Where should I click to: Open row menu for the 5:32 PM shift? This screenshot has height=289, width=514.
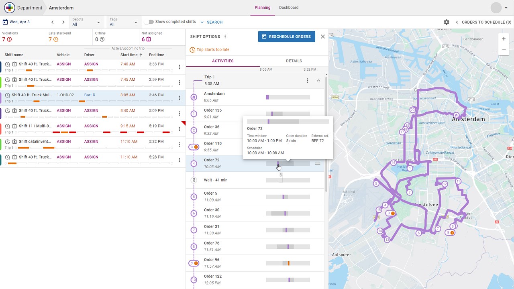click(x=179, y=144)
